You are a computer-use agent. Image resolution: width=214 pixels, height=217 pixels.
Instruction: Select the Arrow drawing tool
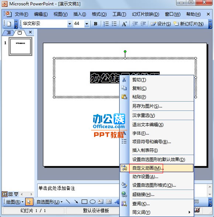(76, 202)
